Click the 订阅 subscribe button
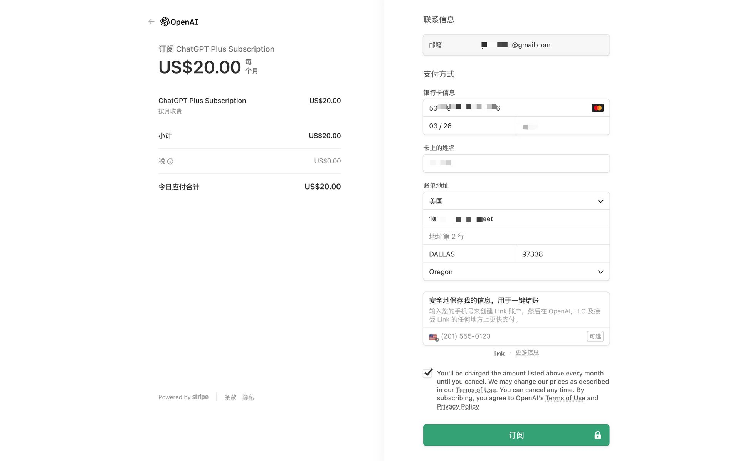 tap(516, 435)
